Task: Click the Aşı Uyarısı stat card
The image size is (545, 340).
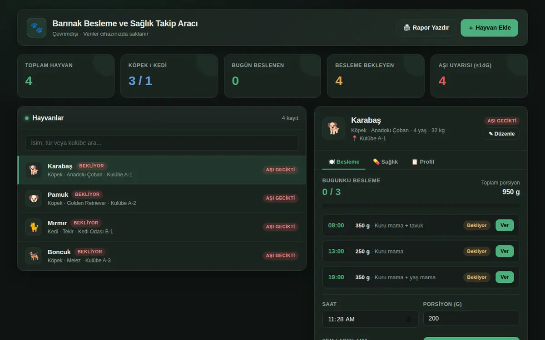Action: [x=479, y=76]
